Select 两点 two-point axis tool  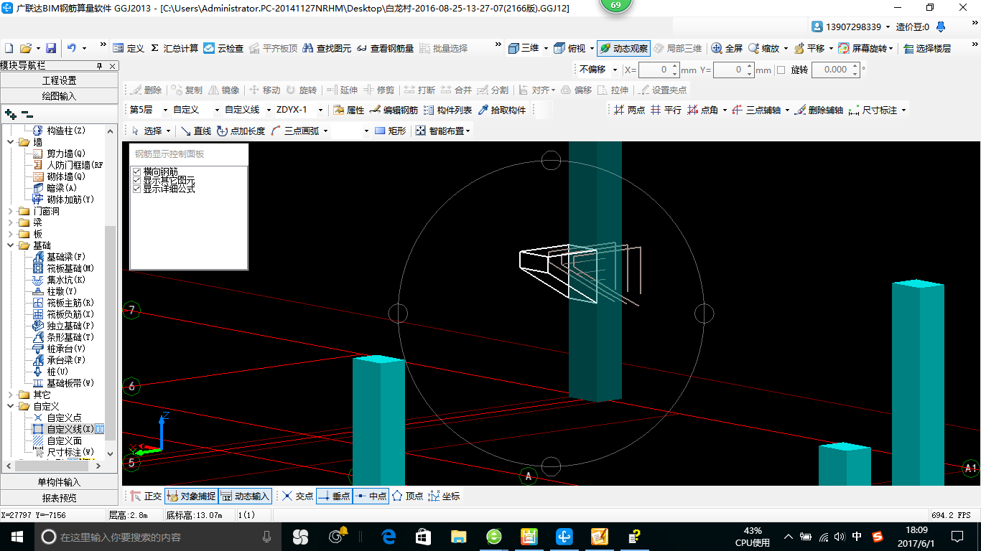click(629, 110)
